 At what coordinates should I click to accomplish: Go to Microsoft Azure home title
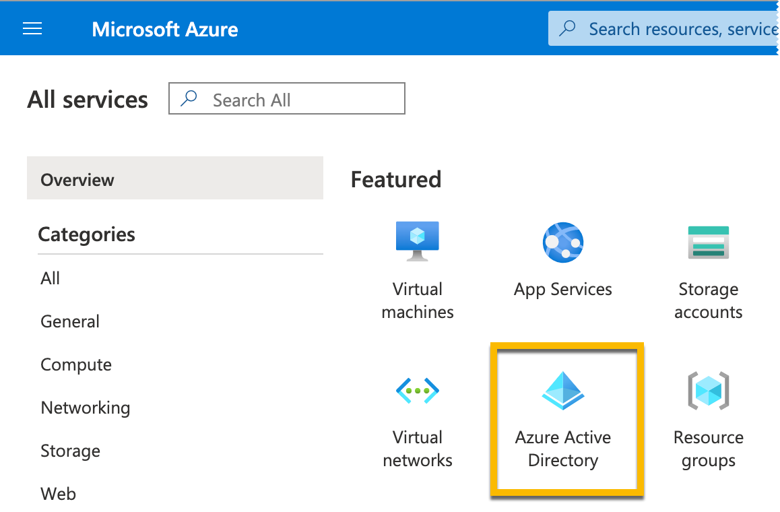click(164, 30)
